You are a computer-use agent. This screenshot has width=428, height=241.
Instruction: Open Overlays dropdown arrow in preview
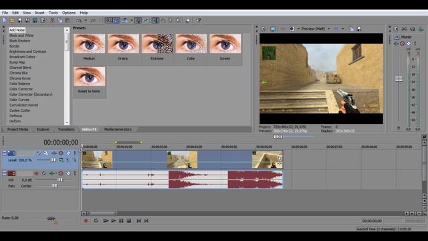tap(343, 29)
